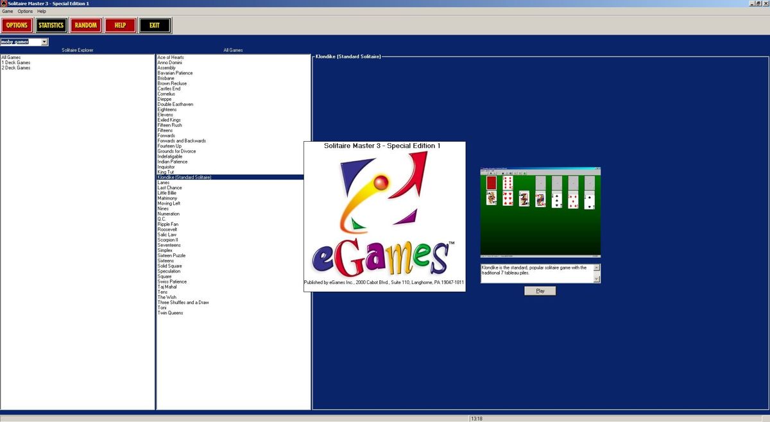Select 1 Deck Games in Solitaire Explorer
This screenshot has width=770, height=422.
point(16,63)
